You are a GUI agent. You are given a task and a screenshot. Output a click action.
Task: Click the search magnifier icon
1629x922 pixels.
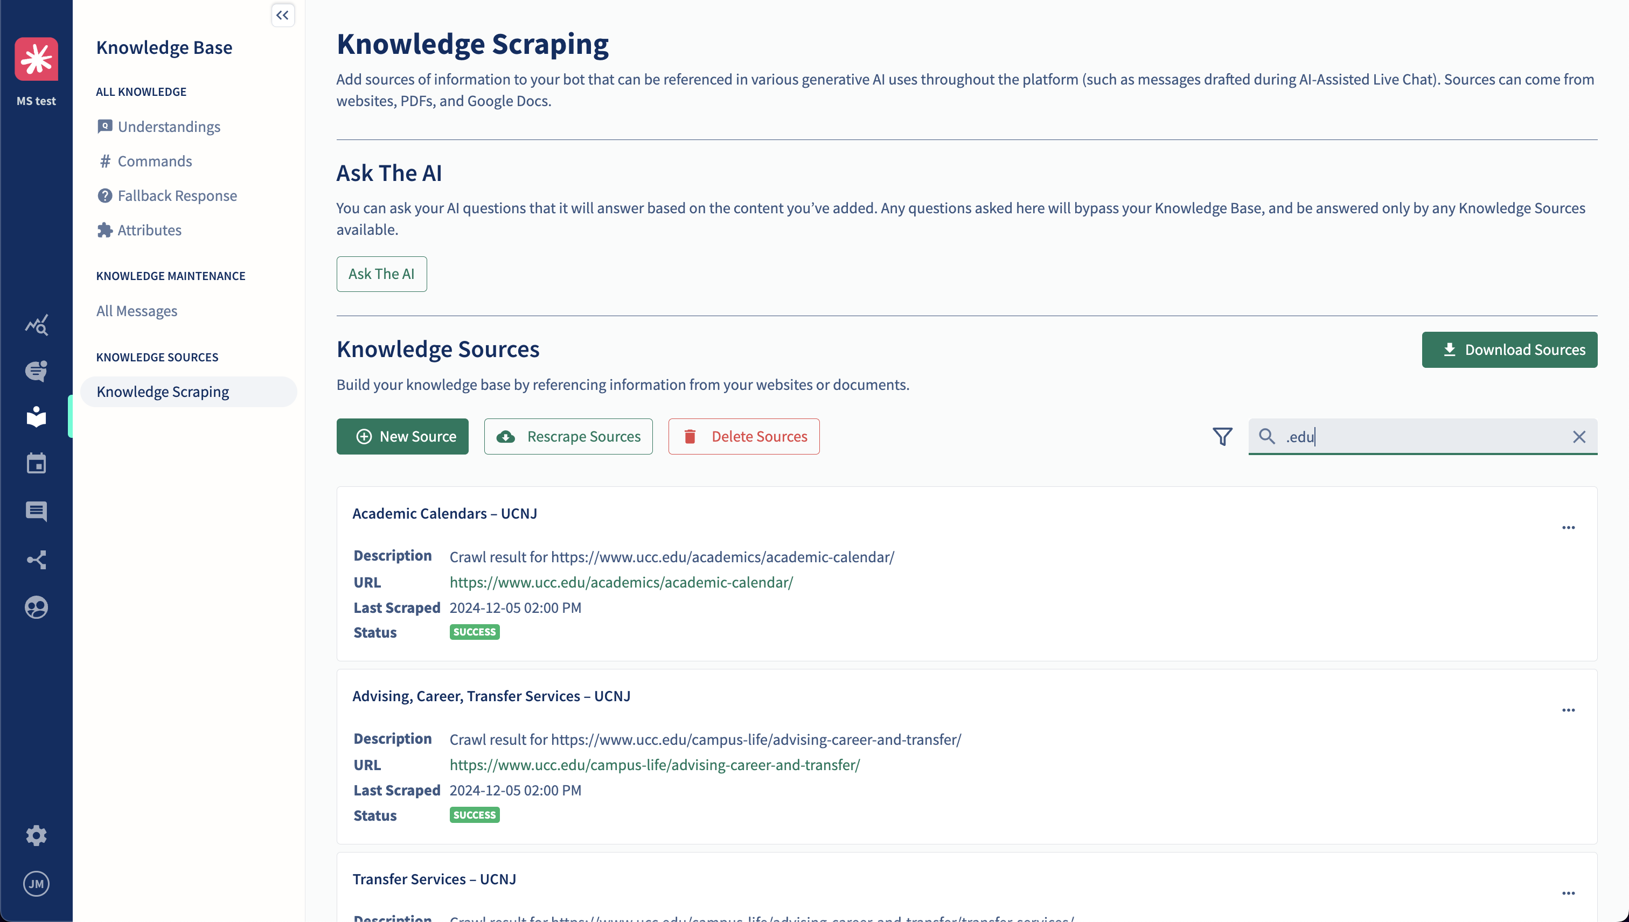1266,436
